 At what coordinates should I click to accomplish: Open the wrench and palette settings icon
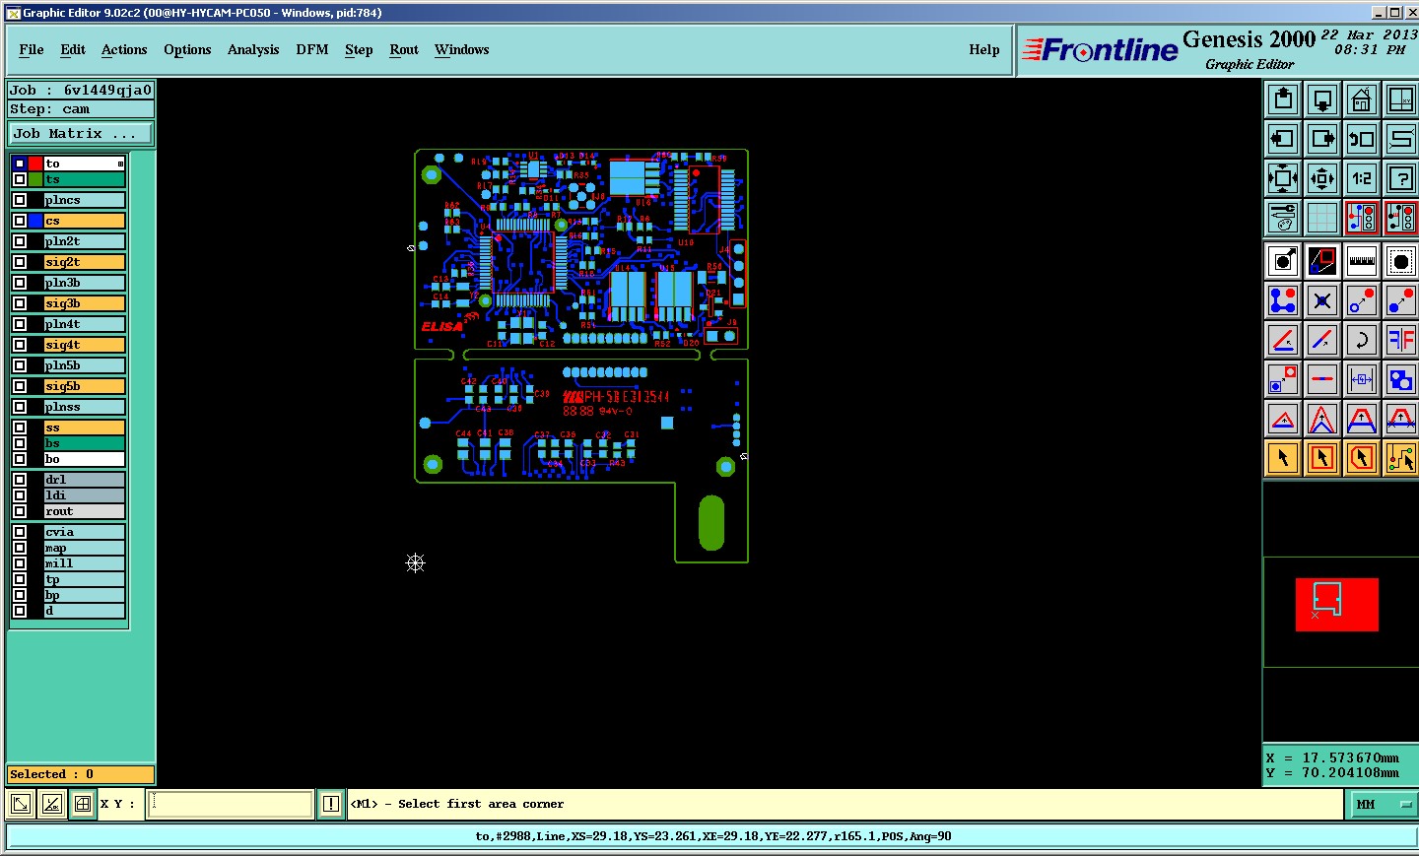pos(1283,218)
